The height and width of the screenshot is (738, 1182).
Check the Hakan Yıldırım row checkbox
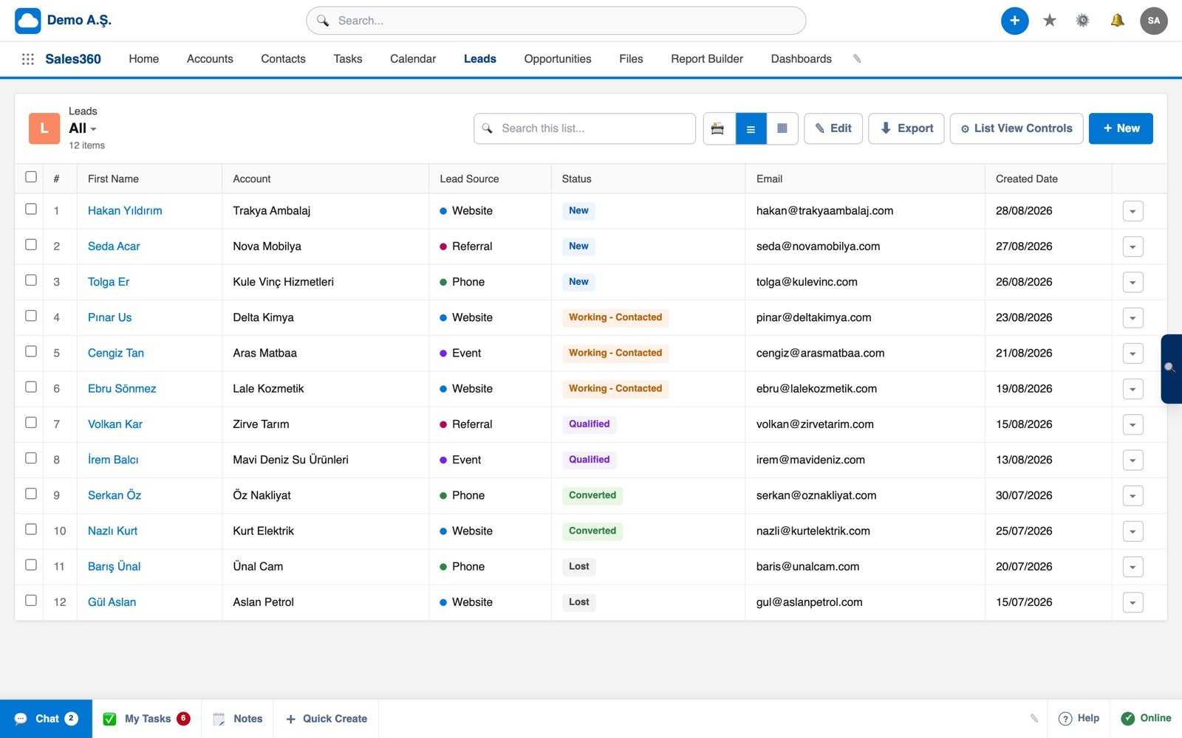click(31, 209)
